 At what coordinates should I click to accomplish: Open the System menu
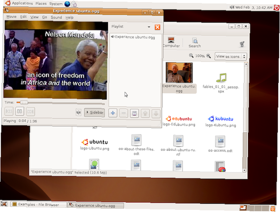56,4
